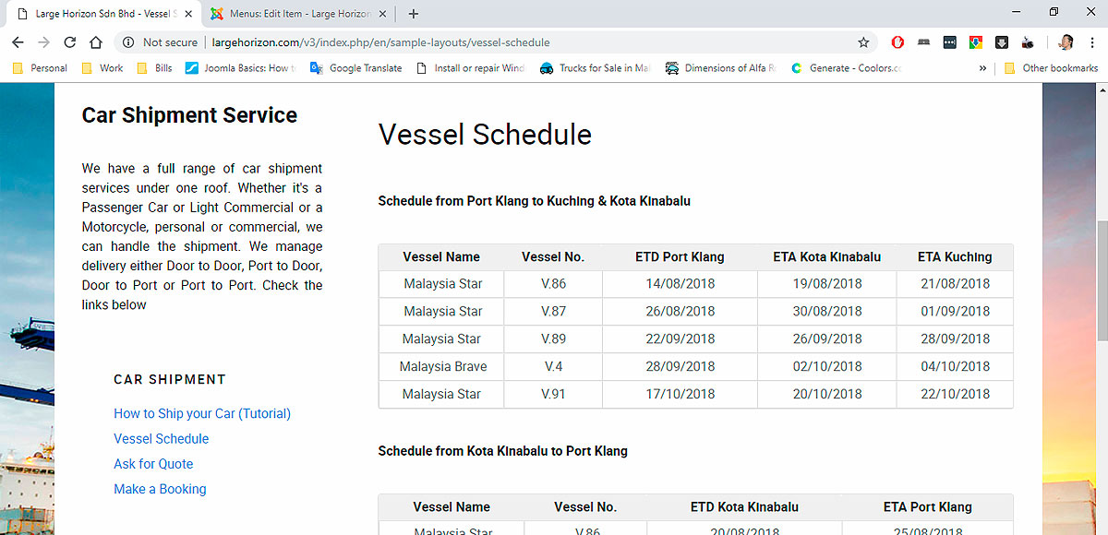Open the new tab with plus button

tap(413, 14)
